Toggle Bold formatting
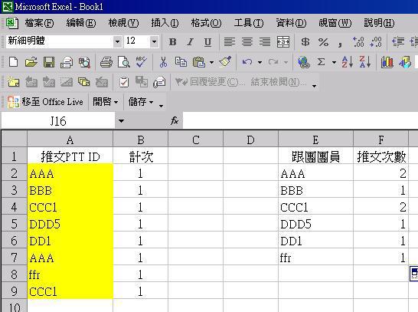Image resolution: width=418 pixels, height=312 pixels. 172,42
